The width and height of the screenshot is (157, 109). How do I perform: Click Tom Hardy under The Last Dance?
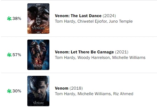[65, 21]
